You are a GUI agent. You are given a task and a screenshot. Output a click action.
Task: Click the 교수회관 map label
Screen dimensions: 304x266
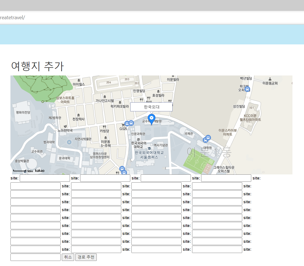coord(37,151)
